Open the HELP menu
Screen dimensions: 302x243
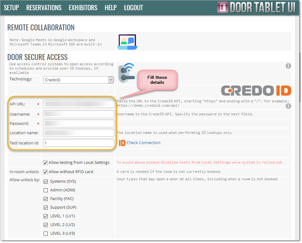(x=111, y=8)
